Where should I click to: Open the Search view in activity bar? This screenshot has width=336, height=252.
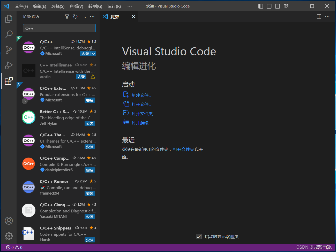pos(9,34)
